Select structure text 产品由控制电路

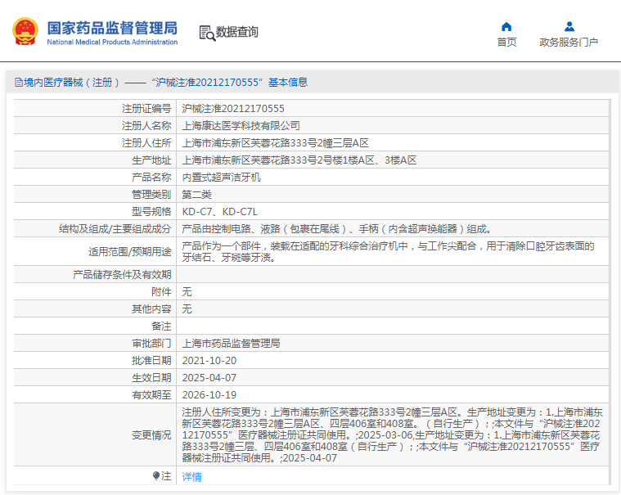click(337, 229)
